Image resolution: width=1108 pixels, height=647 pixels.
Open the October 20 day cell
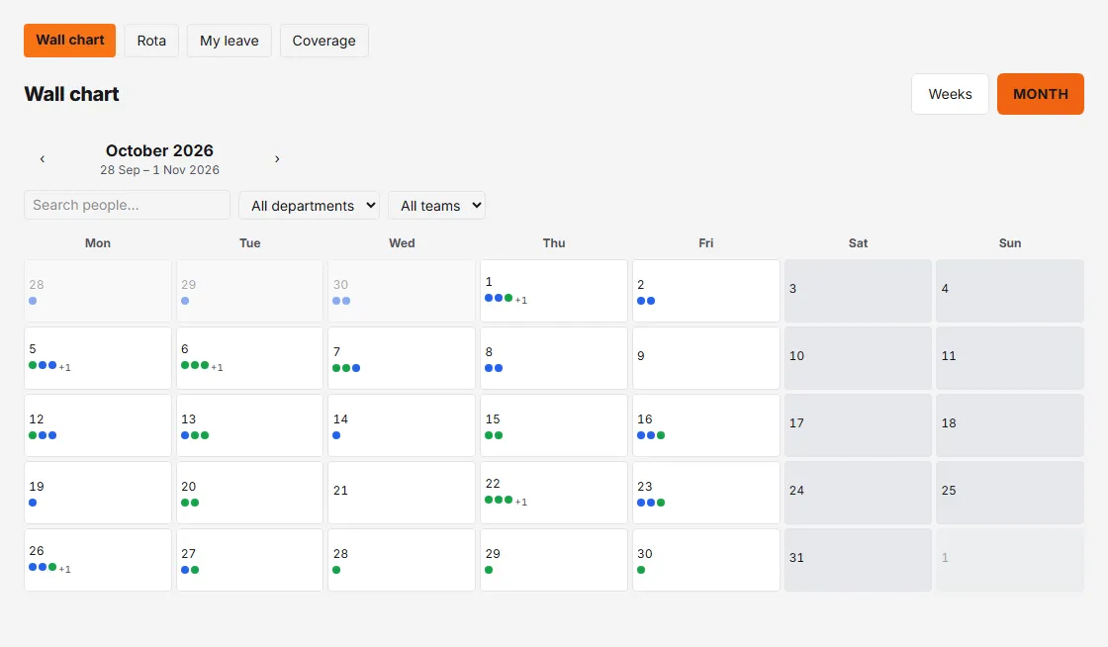coord(249,493)
